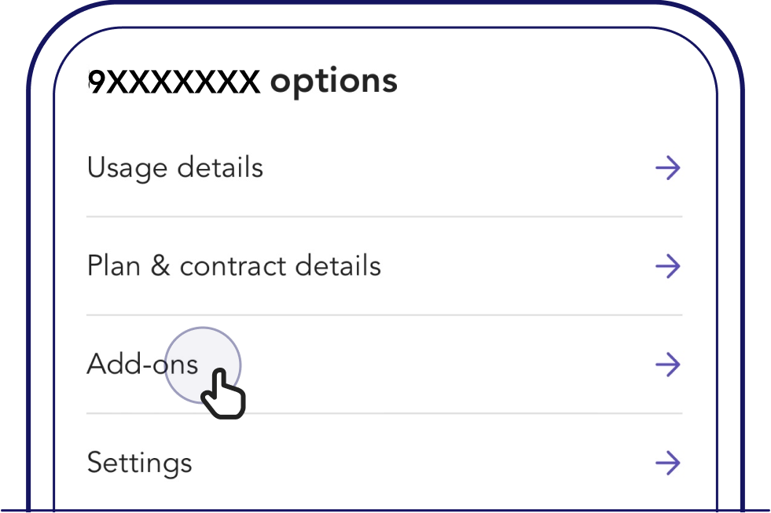Click the divider below Plan & contract details
The height and width of the screenshot is (513, 771).
384,315
